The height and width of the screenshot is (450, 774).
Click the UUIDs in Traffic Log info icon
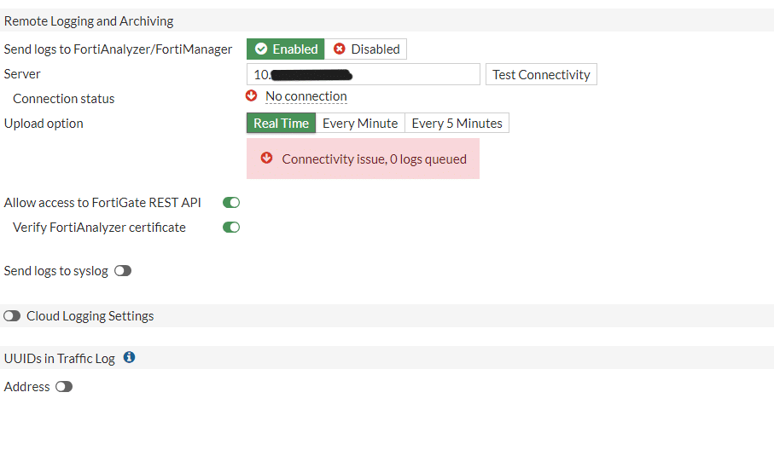[130, 357]
